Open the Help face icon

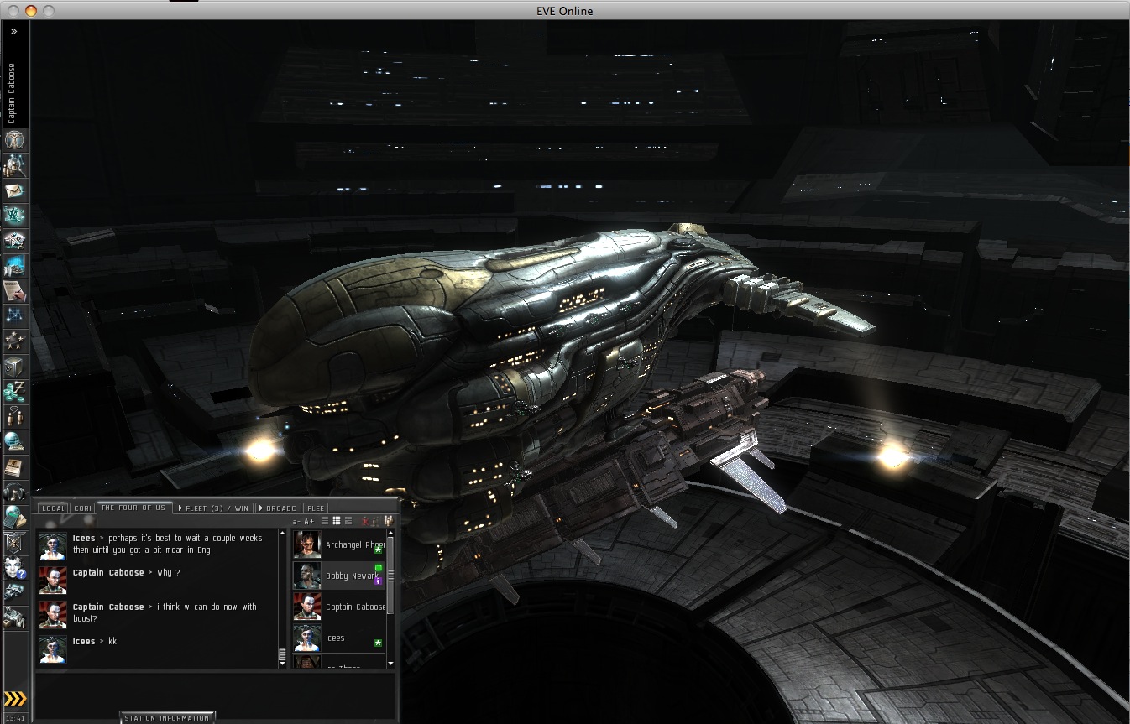(15, 567)
